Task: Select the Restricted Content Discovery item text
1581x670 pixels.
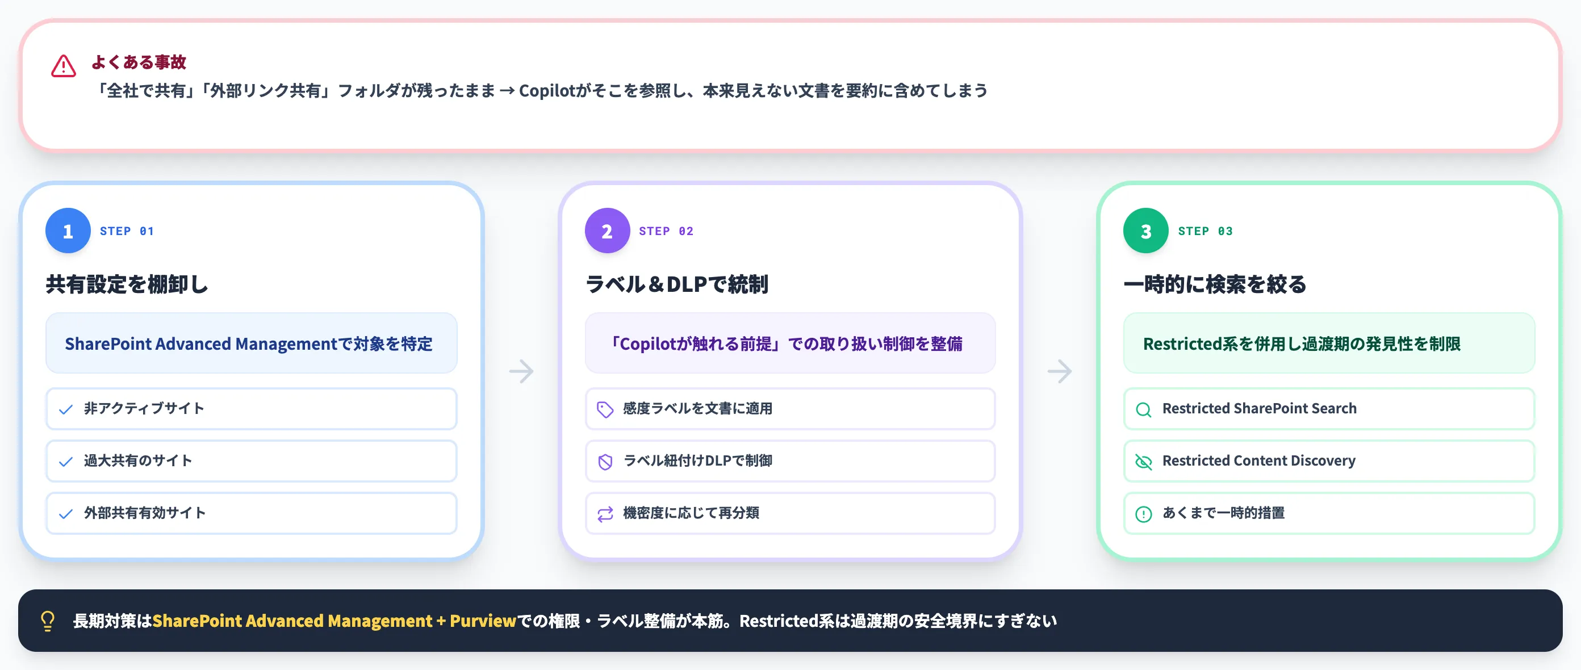Action: (1258, 460)
